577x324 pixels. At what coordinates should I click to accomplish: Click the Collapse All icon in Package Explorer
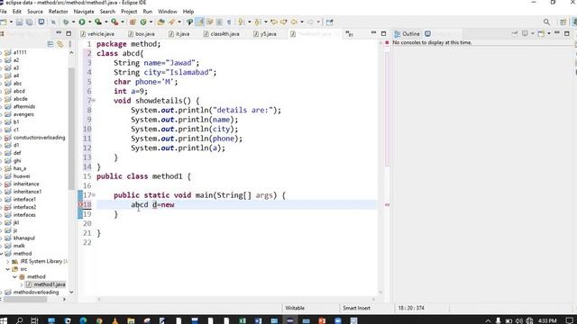(x=50, y=44)
